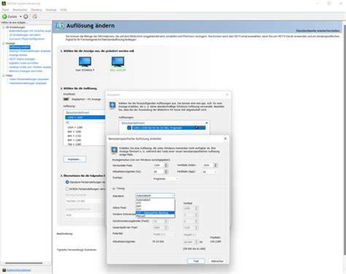Open Surround, PhysX konfigurieren
Screen dimensions: 346x274
pos(27,39)
